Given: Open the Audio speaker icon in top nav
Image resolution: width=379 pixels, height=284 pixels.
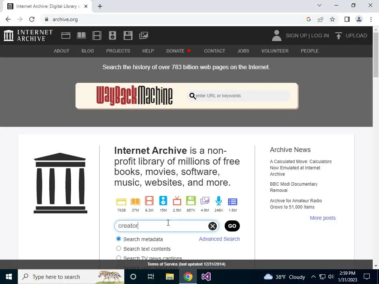Looking at the screenshot, I should click(x=113, y=35).
